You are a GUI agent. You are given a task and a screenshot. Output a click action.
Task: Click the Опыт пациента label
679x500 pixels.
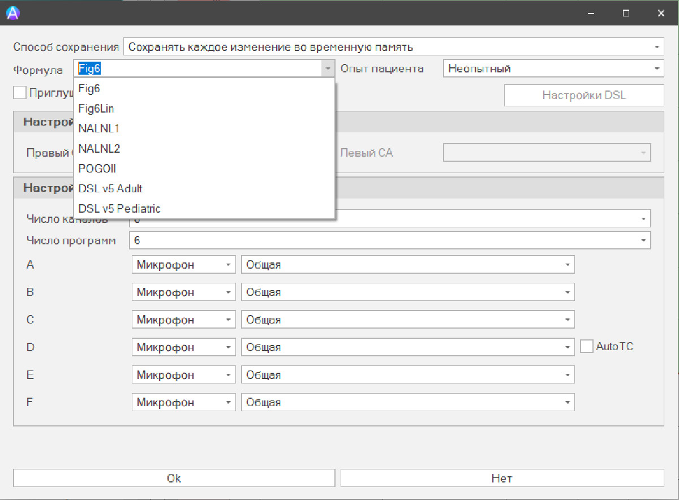[x=382, y=68]
